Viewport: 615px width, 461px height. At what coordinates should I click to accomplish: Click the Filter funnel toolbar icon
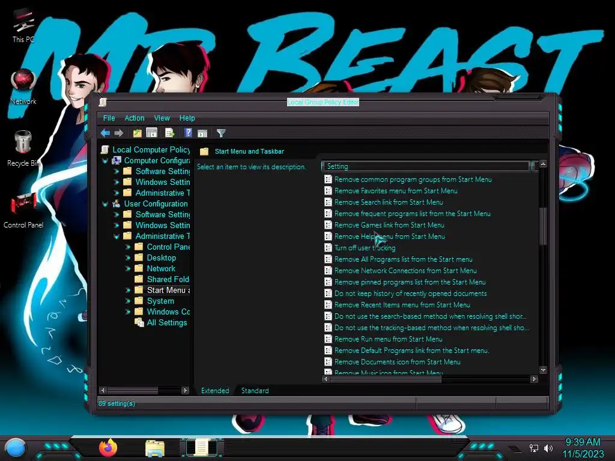click(221, 133)
